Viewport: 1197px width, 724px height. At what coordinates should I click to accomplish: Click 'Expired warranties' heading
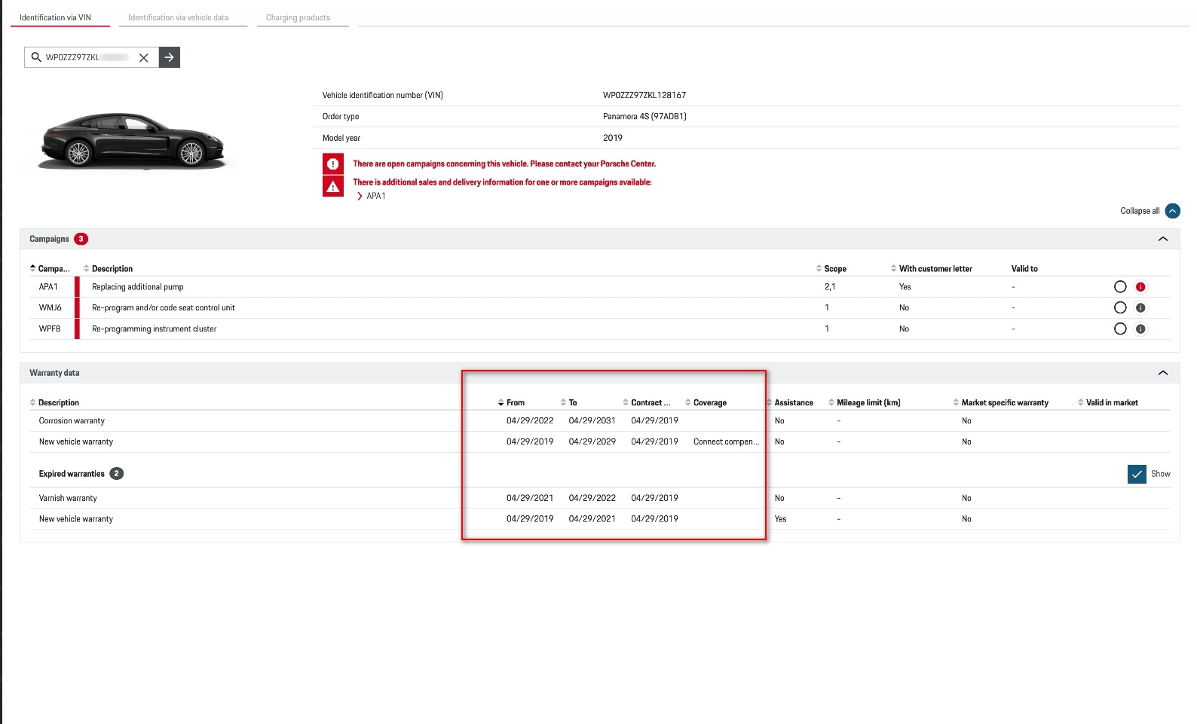72,474
